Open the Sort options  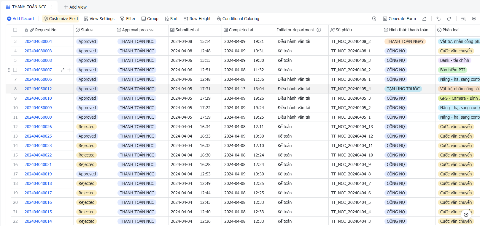[171, 19]
